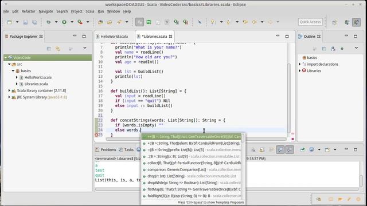Click the Open Console icon
367x206 pixels.
(327, 149)
